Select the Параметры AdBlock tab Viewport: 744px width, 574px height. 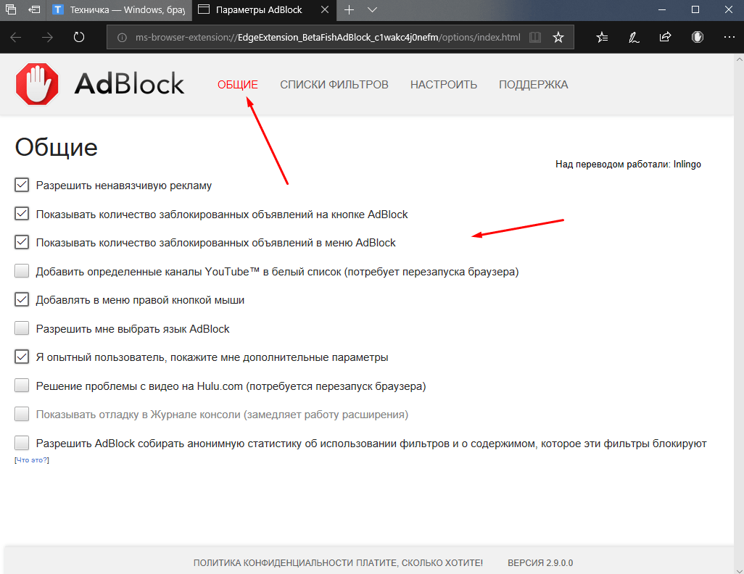click(x=259, y=10)
